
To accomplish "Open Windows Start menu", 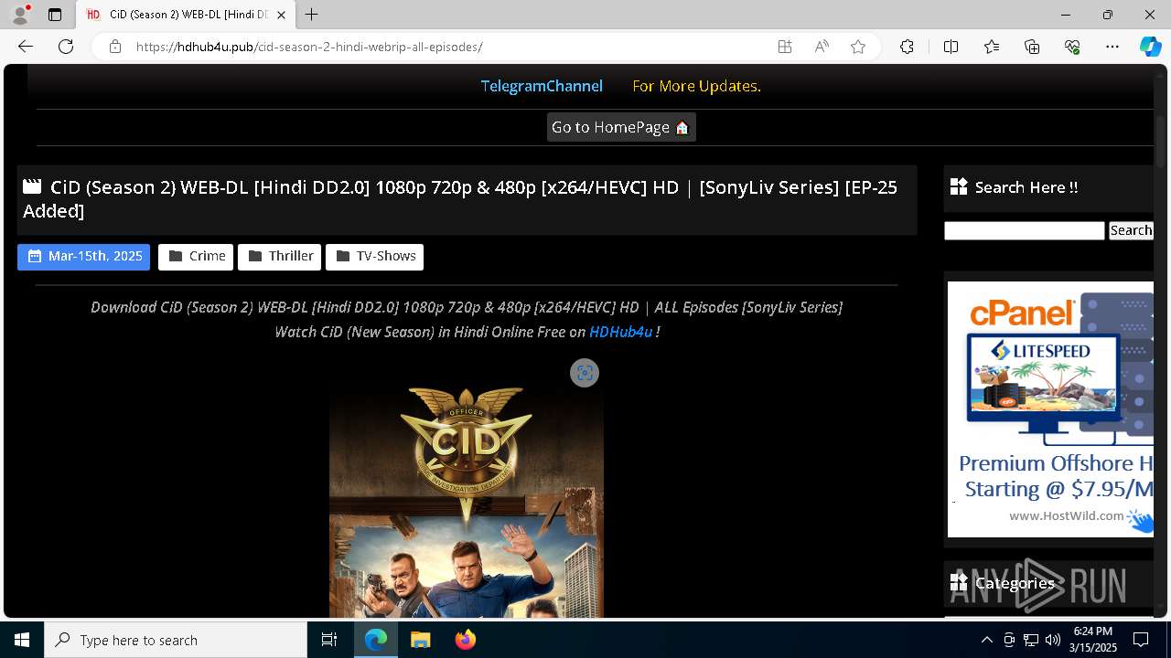I will [22, 640].
